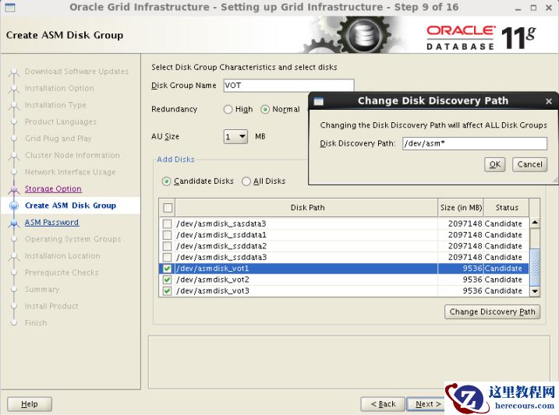559x415 pixels.
Task: Click the Disk Discovery Path input field
Action: pyautogui.click(x=473, y=143)
